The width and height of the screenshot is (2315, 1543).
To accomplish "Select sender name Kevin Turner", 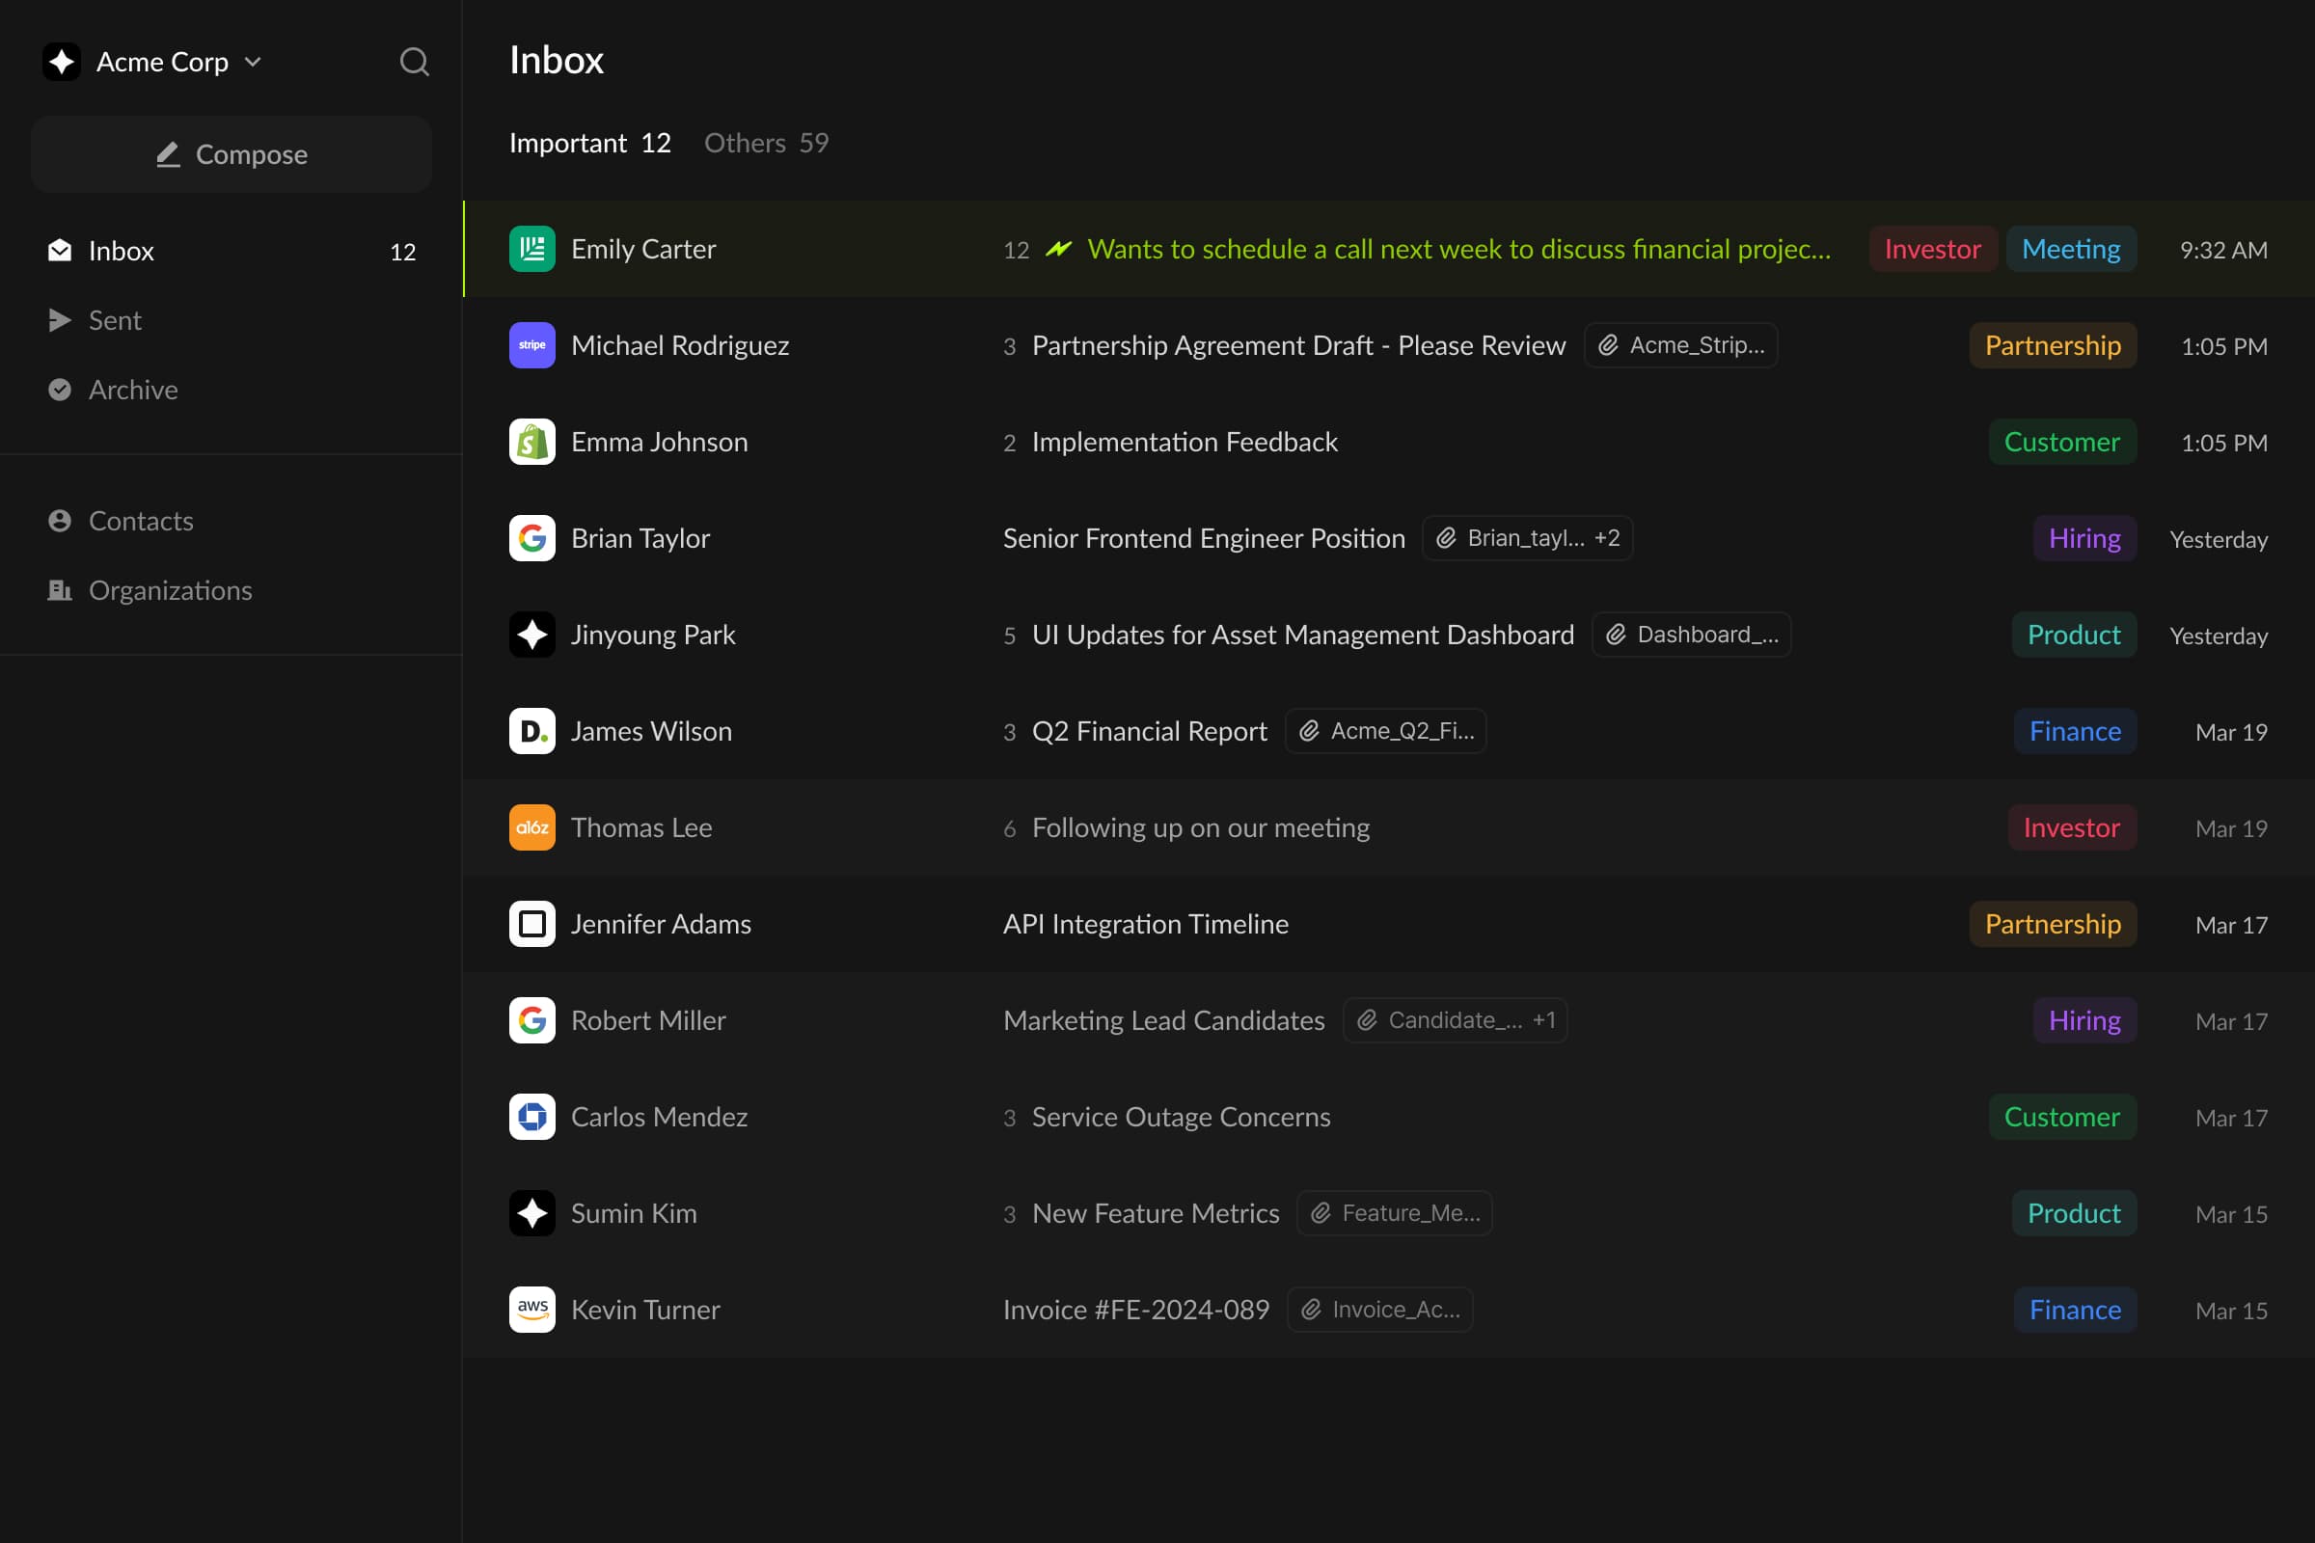I will [x=645, y=1310].
